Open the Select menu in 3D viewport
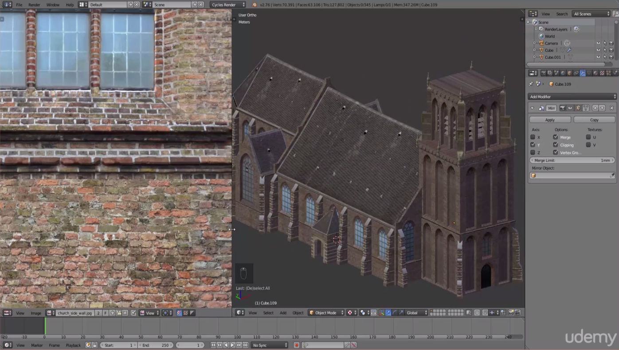This screenshot has height=350, width=619. [268, 313]
